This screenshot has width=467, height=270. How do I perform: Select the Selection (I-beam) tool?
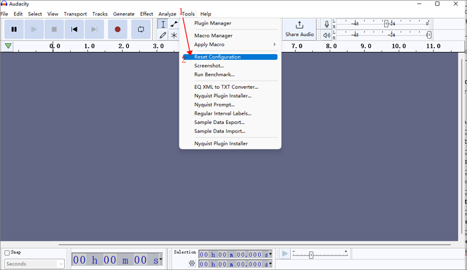(x=163, y=24)
